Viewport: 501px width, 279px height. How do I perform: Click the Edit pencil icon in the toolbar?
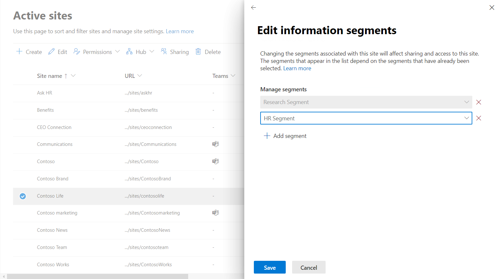(x=51, y=52)
